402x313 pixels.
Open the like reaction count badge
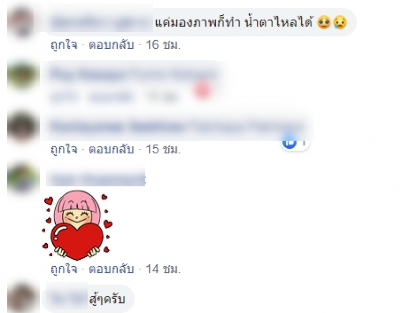coord(295,142)
